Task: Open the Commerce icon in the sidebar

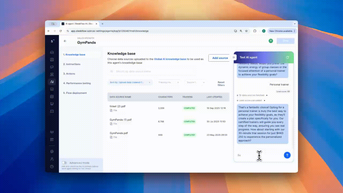Action: [x=52, y=104]
